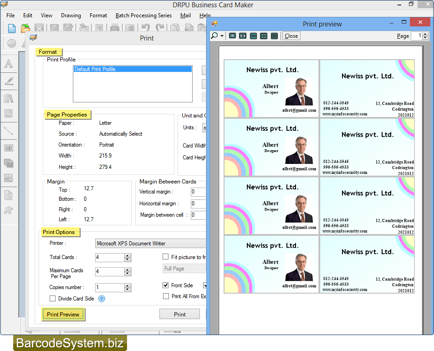Select the Text 'A' tool in sidebar
The width and height of the screenshot is (434, 351).
pos(9,64)
